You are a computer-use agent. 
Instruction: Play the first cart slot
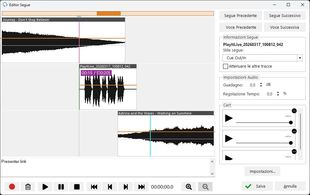[x=229, y=118]
